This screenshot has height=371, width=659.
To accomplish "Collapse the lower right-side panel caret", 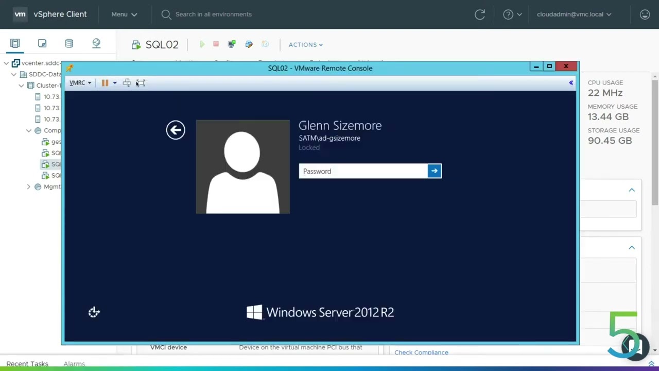I will point(632,248).
